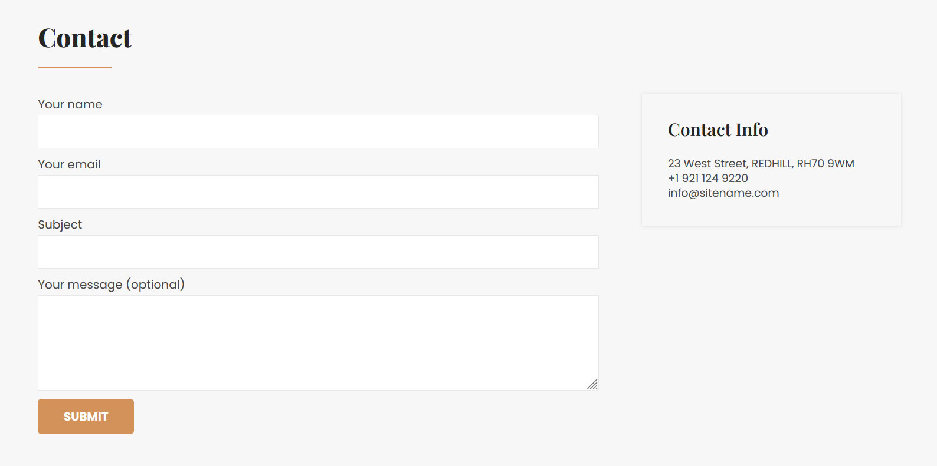The image size is (937, 466).
Task: Grab the message textarea resize handle
Action: (592, 384)
